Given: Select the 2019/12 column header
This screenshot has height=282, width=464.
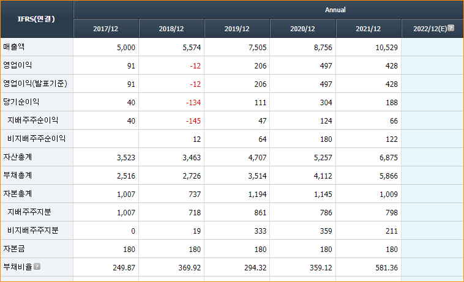Looking at the screenshot, I should 237,29.
